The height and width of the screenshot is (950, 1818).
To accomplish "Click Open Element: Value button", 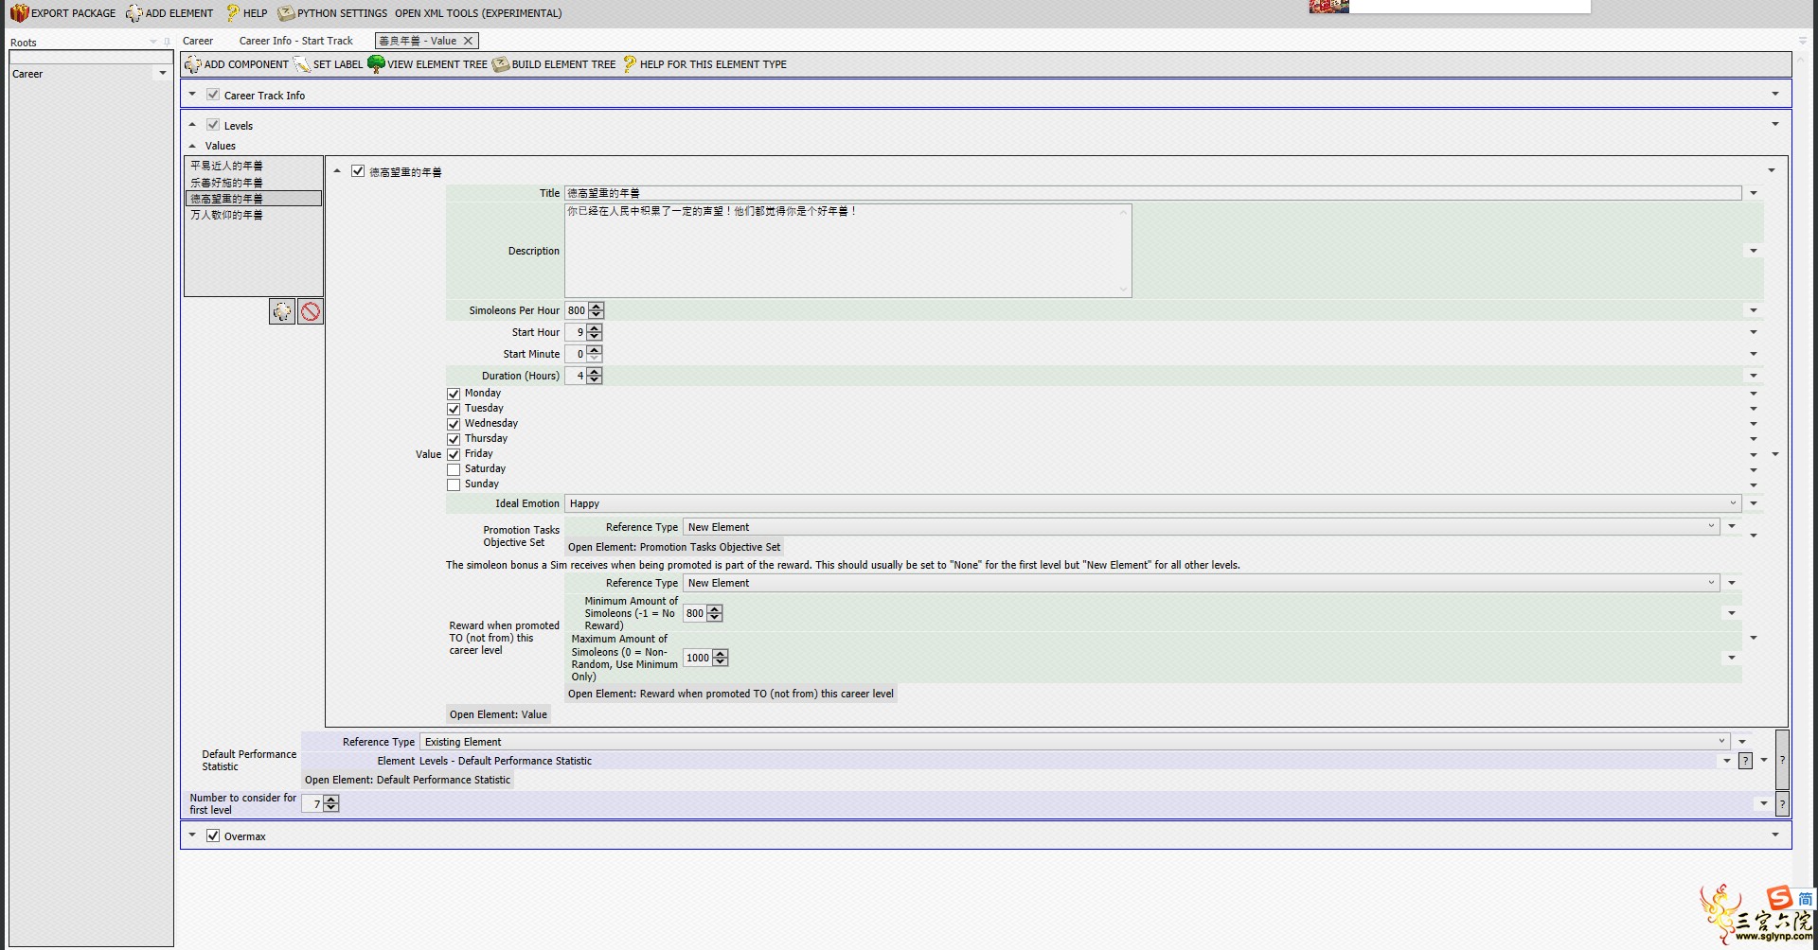I will [498, 714].
